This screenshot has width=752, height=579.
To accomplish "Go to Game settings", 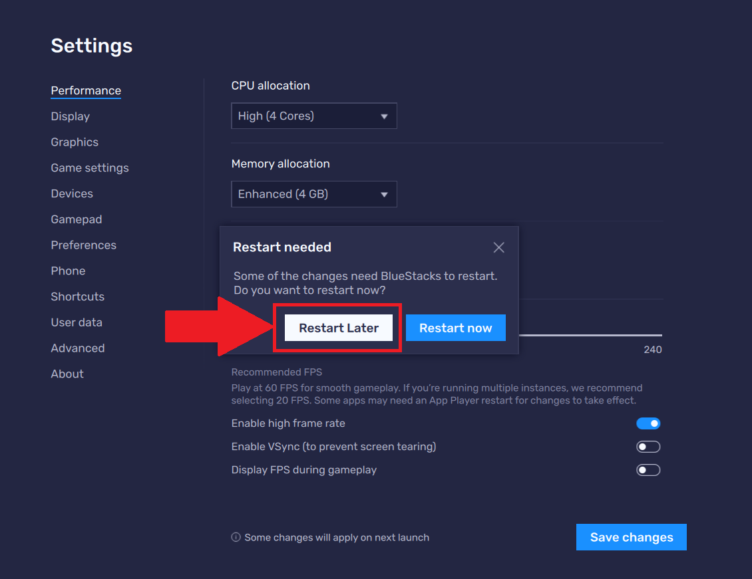I will click(90, 168).
